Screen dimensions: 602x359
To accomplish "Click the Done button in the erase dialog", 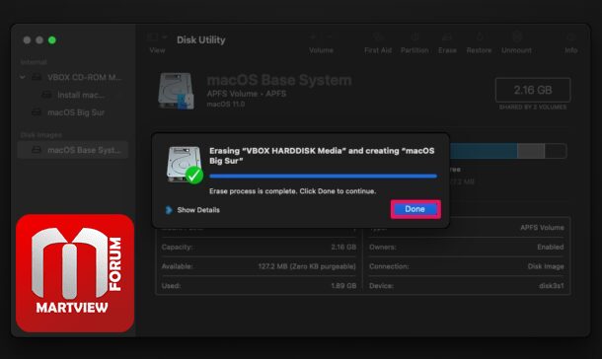I will [415, 209].
